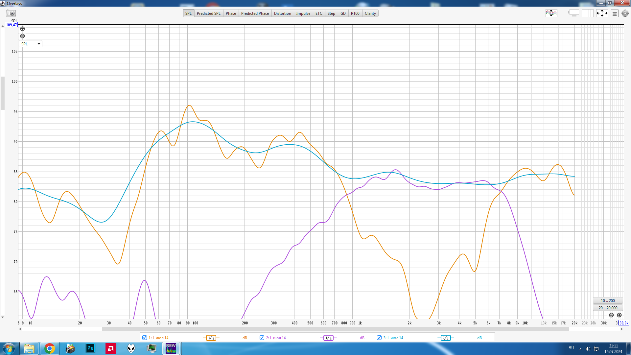Screen dimensions: 631x355
Task: Click the vertical zoom in magnifier icon
Action: coord(22,29)
